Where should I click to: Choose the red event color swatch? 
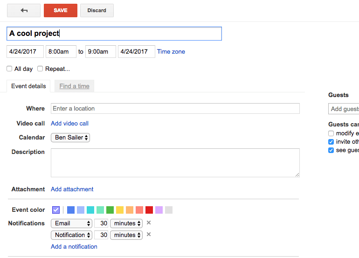(149, 210)
